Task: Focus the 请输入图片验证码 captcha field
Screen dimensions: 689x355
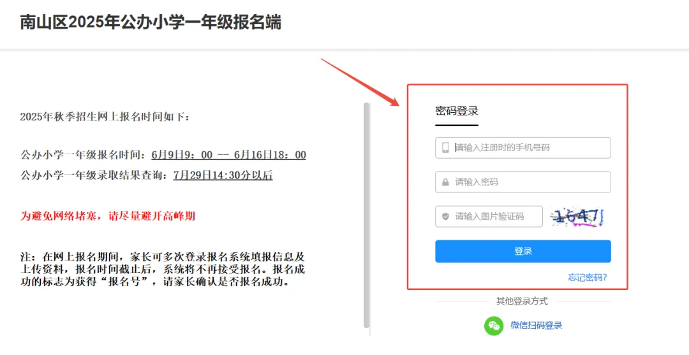Action: pyautogui.click(x=489, y=216)
